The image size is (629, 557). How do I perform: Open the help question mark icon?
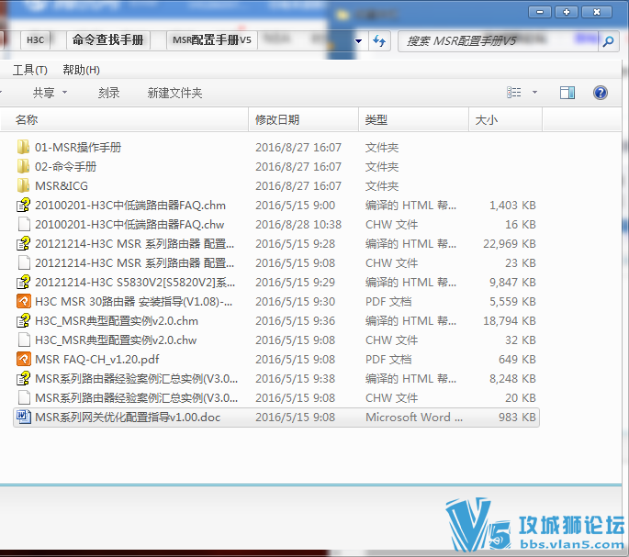pyautogui.click(x=601, y=93)
